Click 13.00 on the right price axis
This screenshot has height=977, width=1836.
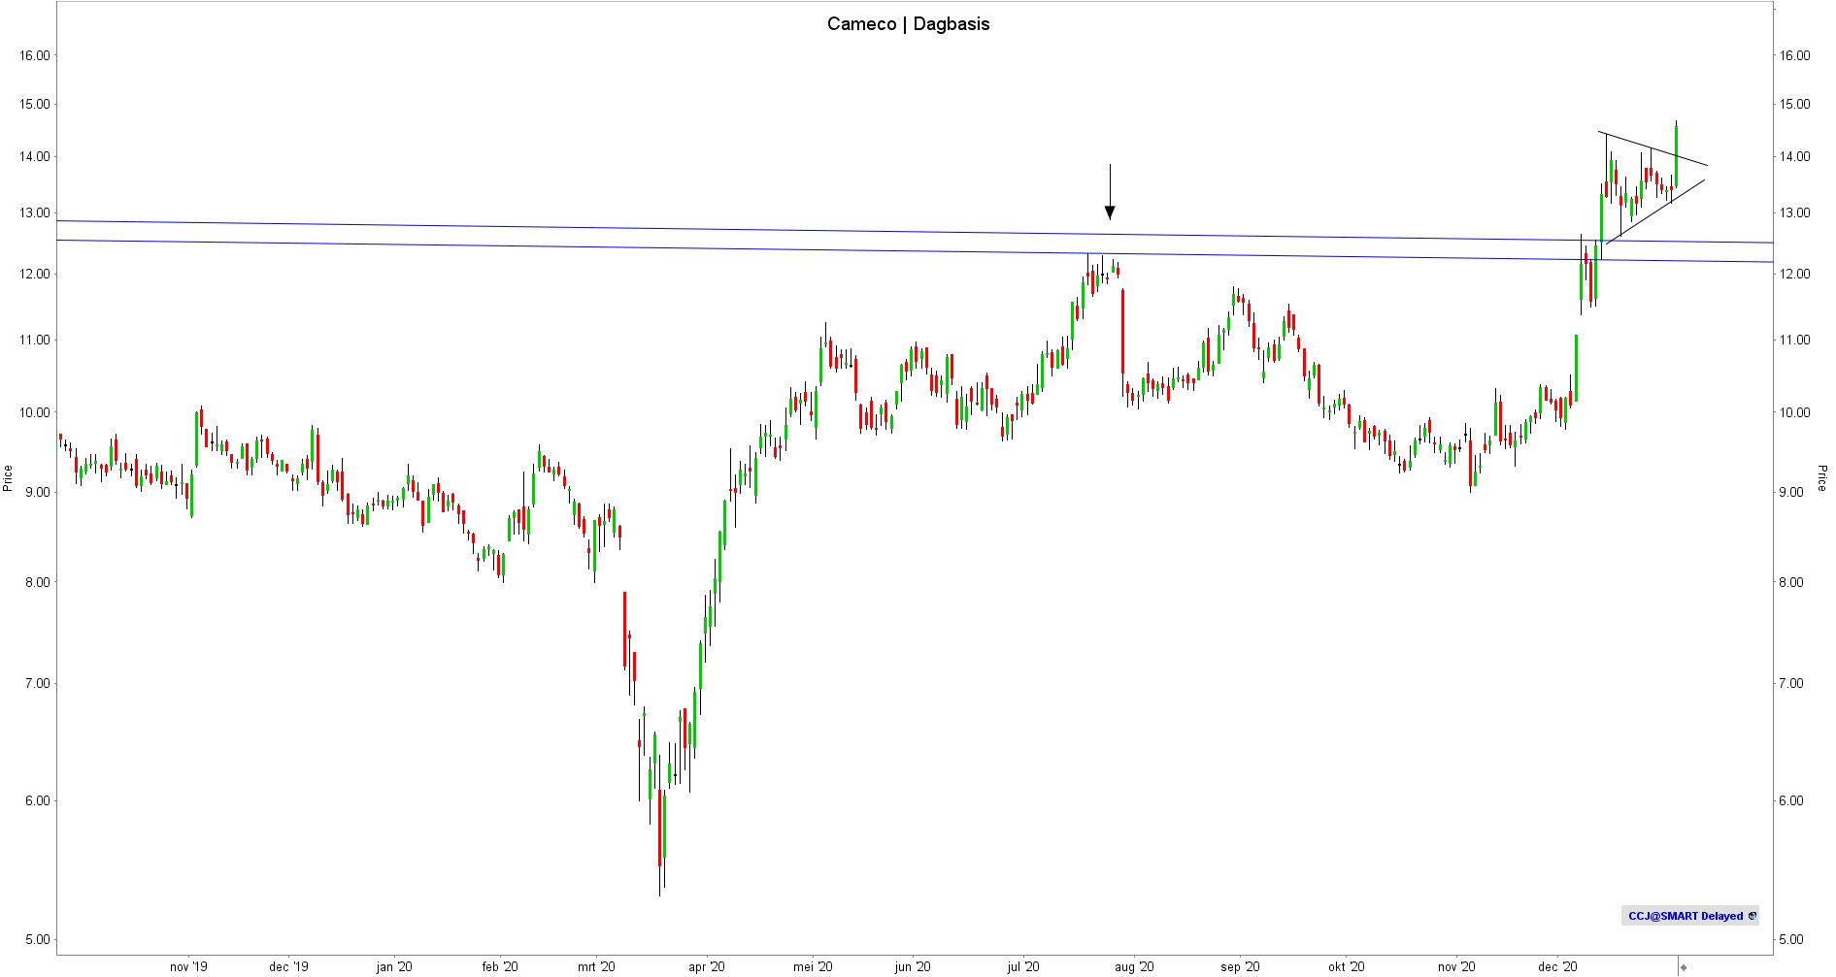(x=1794, y=212)
